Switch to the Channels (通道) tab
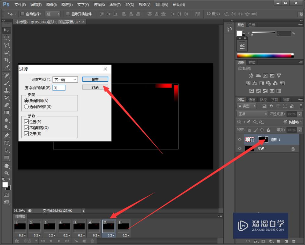305x245 pixels. tap(252, 100)
